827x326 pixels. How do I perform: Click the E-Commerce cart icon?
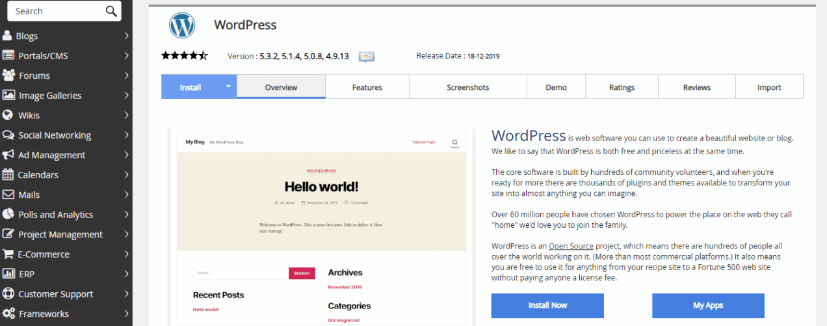click(x=8, y=254)
